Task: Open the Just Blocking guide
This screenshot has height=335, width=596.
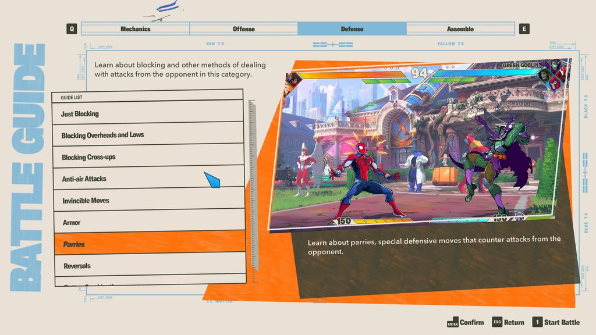Action: click(147, 113)
